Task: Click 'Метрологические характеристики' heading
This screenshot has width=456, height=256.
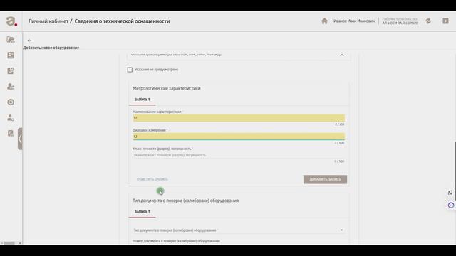Action: (167, 88)
